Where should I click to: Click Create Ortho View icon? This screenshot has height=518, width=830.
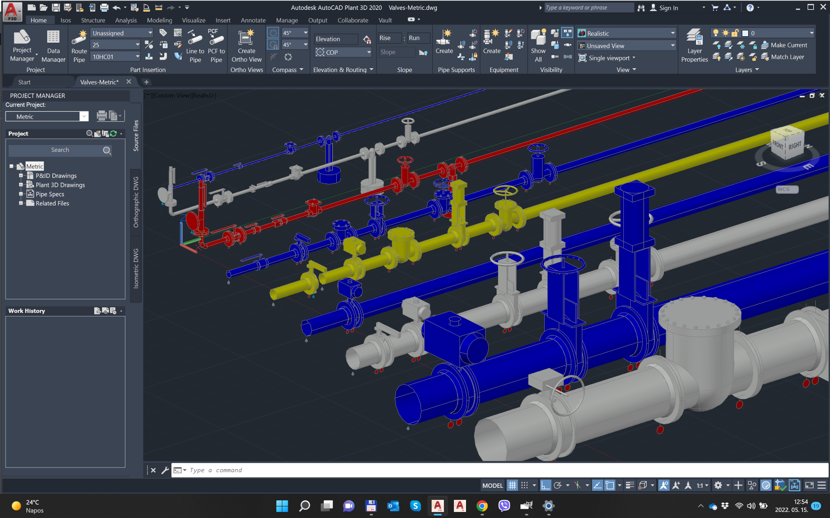point(246,38)
